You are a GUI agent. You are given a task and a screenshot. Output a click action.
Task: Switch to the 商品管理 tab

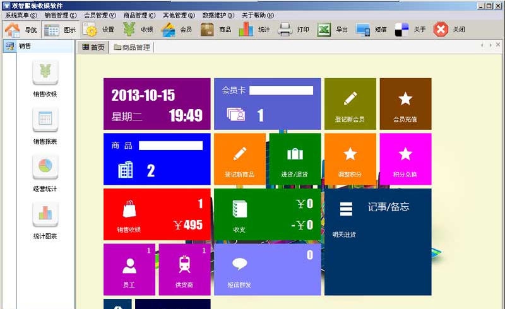click(132, 47)
